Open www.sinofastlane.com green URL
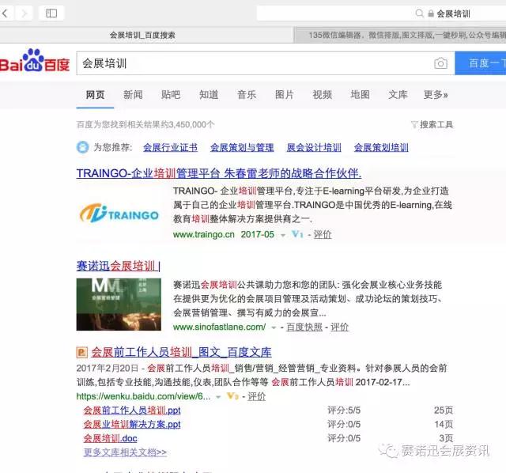 [220, 327]
